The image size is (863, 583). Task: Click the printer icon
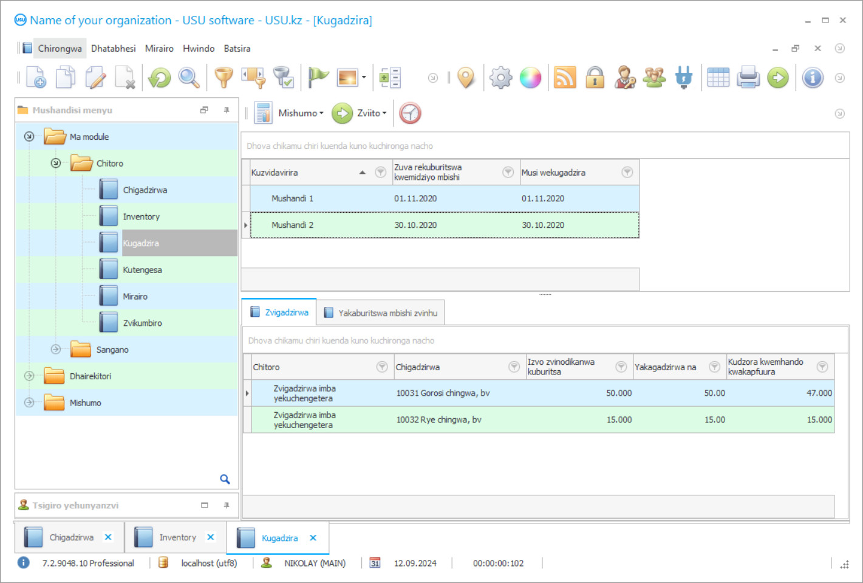[x=748, y=78]
